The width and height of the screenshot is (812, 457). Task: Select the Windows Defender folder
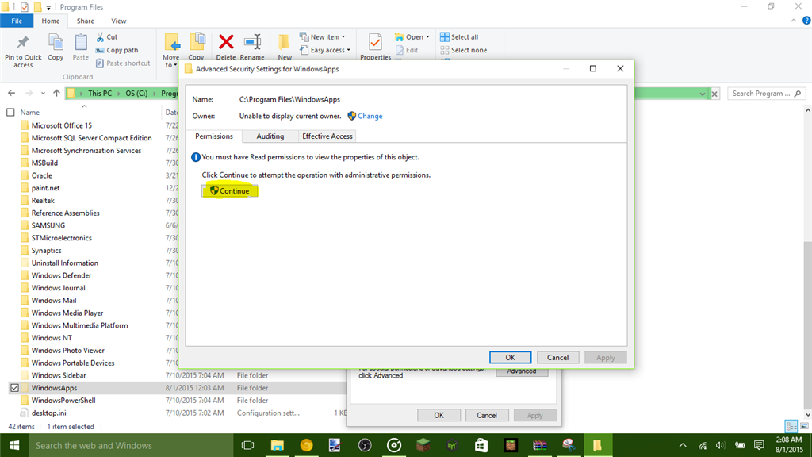[61, 275]
